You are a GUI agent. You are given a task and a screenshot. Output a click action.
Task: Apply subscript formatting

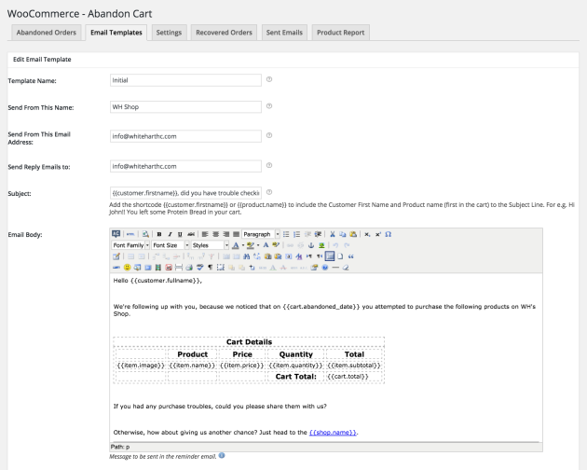[367, 234]
